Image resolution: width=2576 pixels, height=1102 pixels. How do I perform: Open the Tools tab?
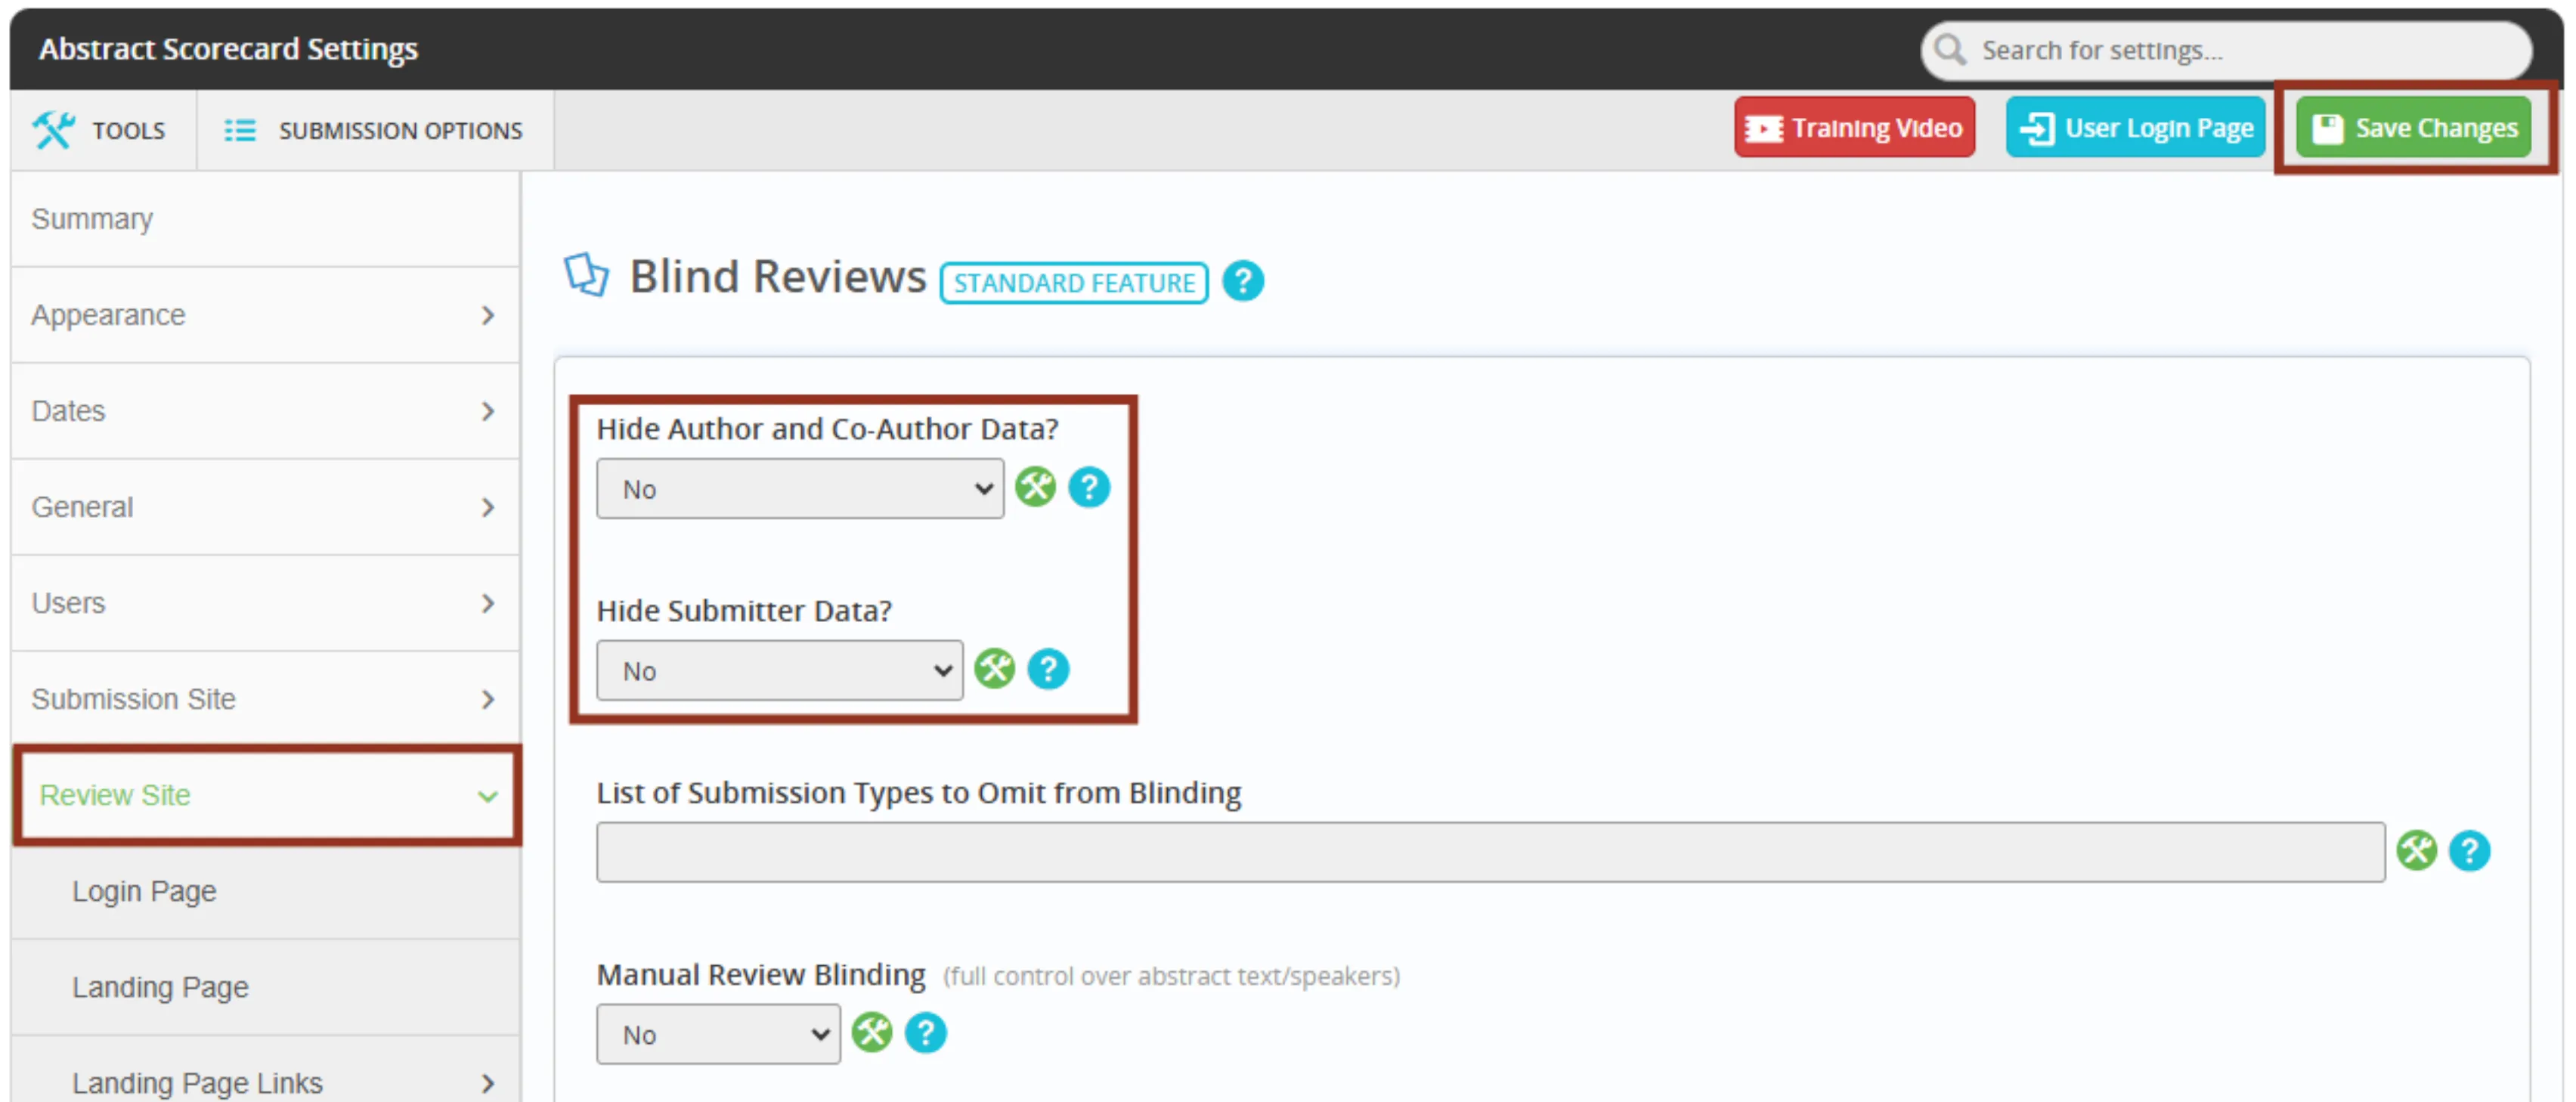(x=103, y=130)
